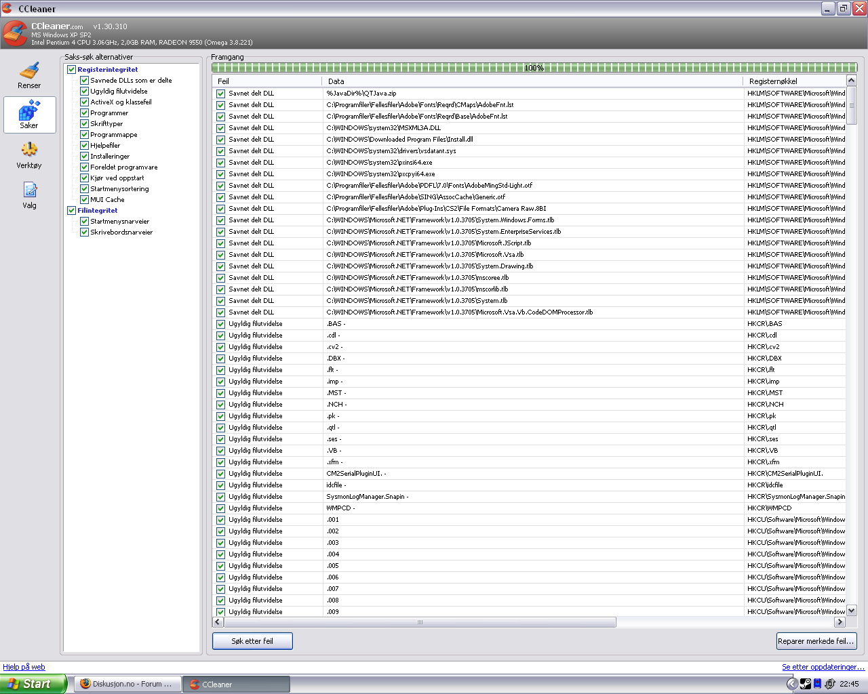The height and width of the screenshot is (694, 868).
Task: Click the Start button on taskbar
Action: [33, 684]
